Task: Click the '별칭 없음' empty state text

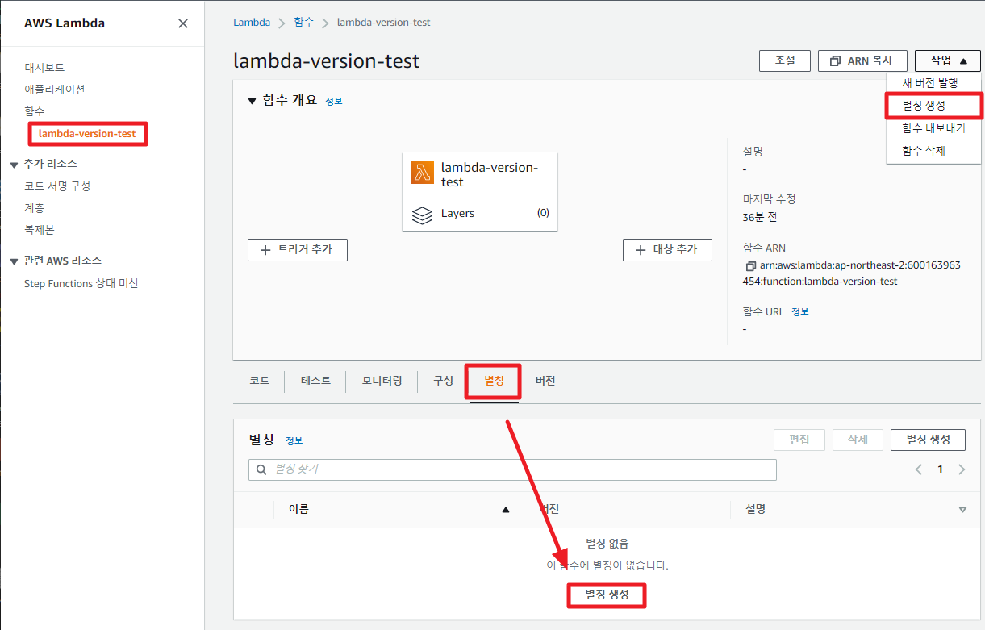Action: (607, 544)
